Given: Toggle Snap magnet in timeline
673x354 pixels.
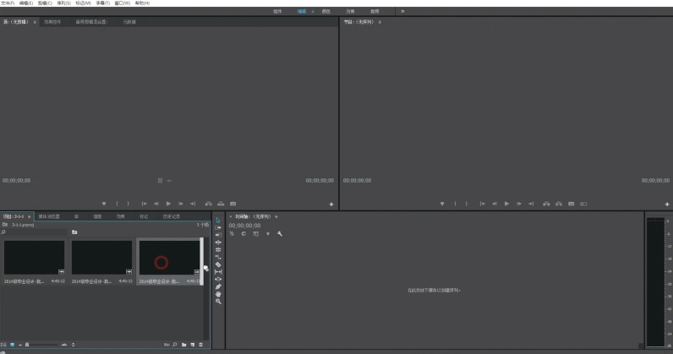Looking at the screenshot, I should [x=243, y=234].
